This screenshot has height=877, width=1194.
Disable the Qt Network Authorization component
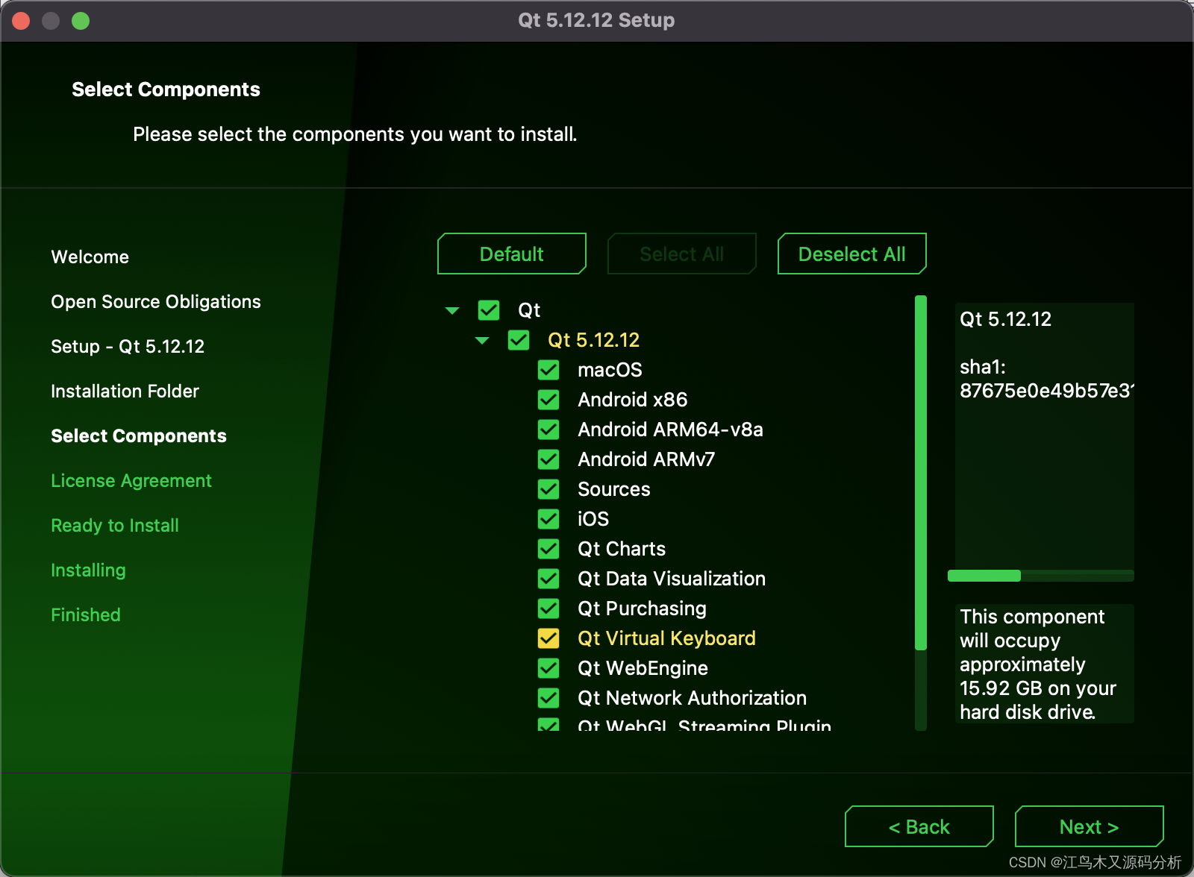tap(548, 698)
